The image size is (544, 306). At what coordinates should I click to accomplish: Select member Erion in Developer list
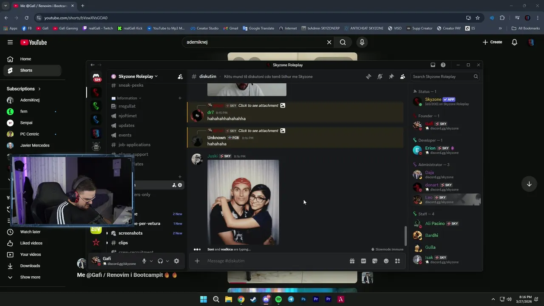click(x=446, y=150)
